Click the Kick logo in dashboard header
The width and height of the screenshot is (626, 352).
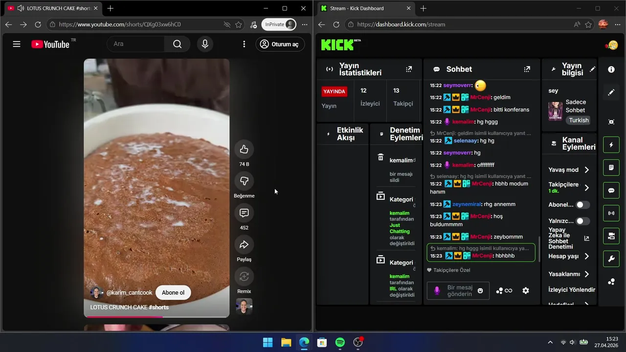(x=337, y=45)
